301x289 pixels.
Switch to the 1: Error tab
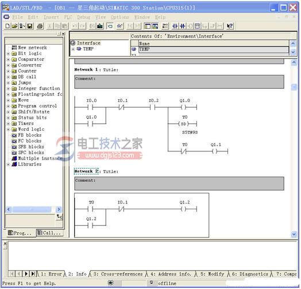(51, 274)
